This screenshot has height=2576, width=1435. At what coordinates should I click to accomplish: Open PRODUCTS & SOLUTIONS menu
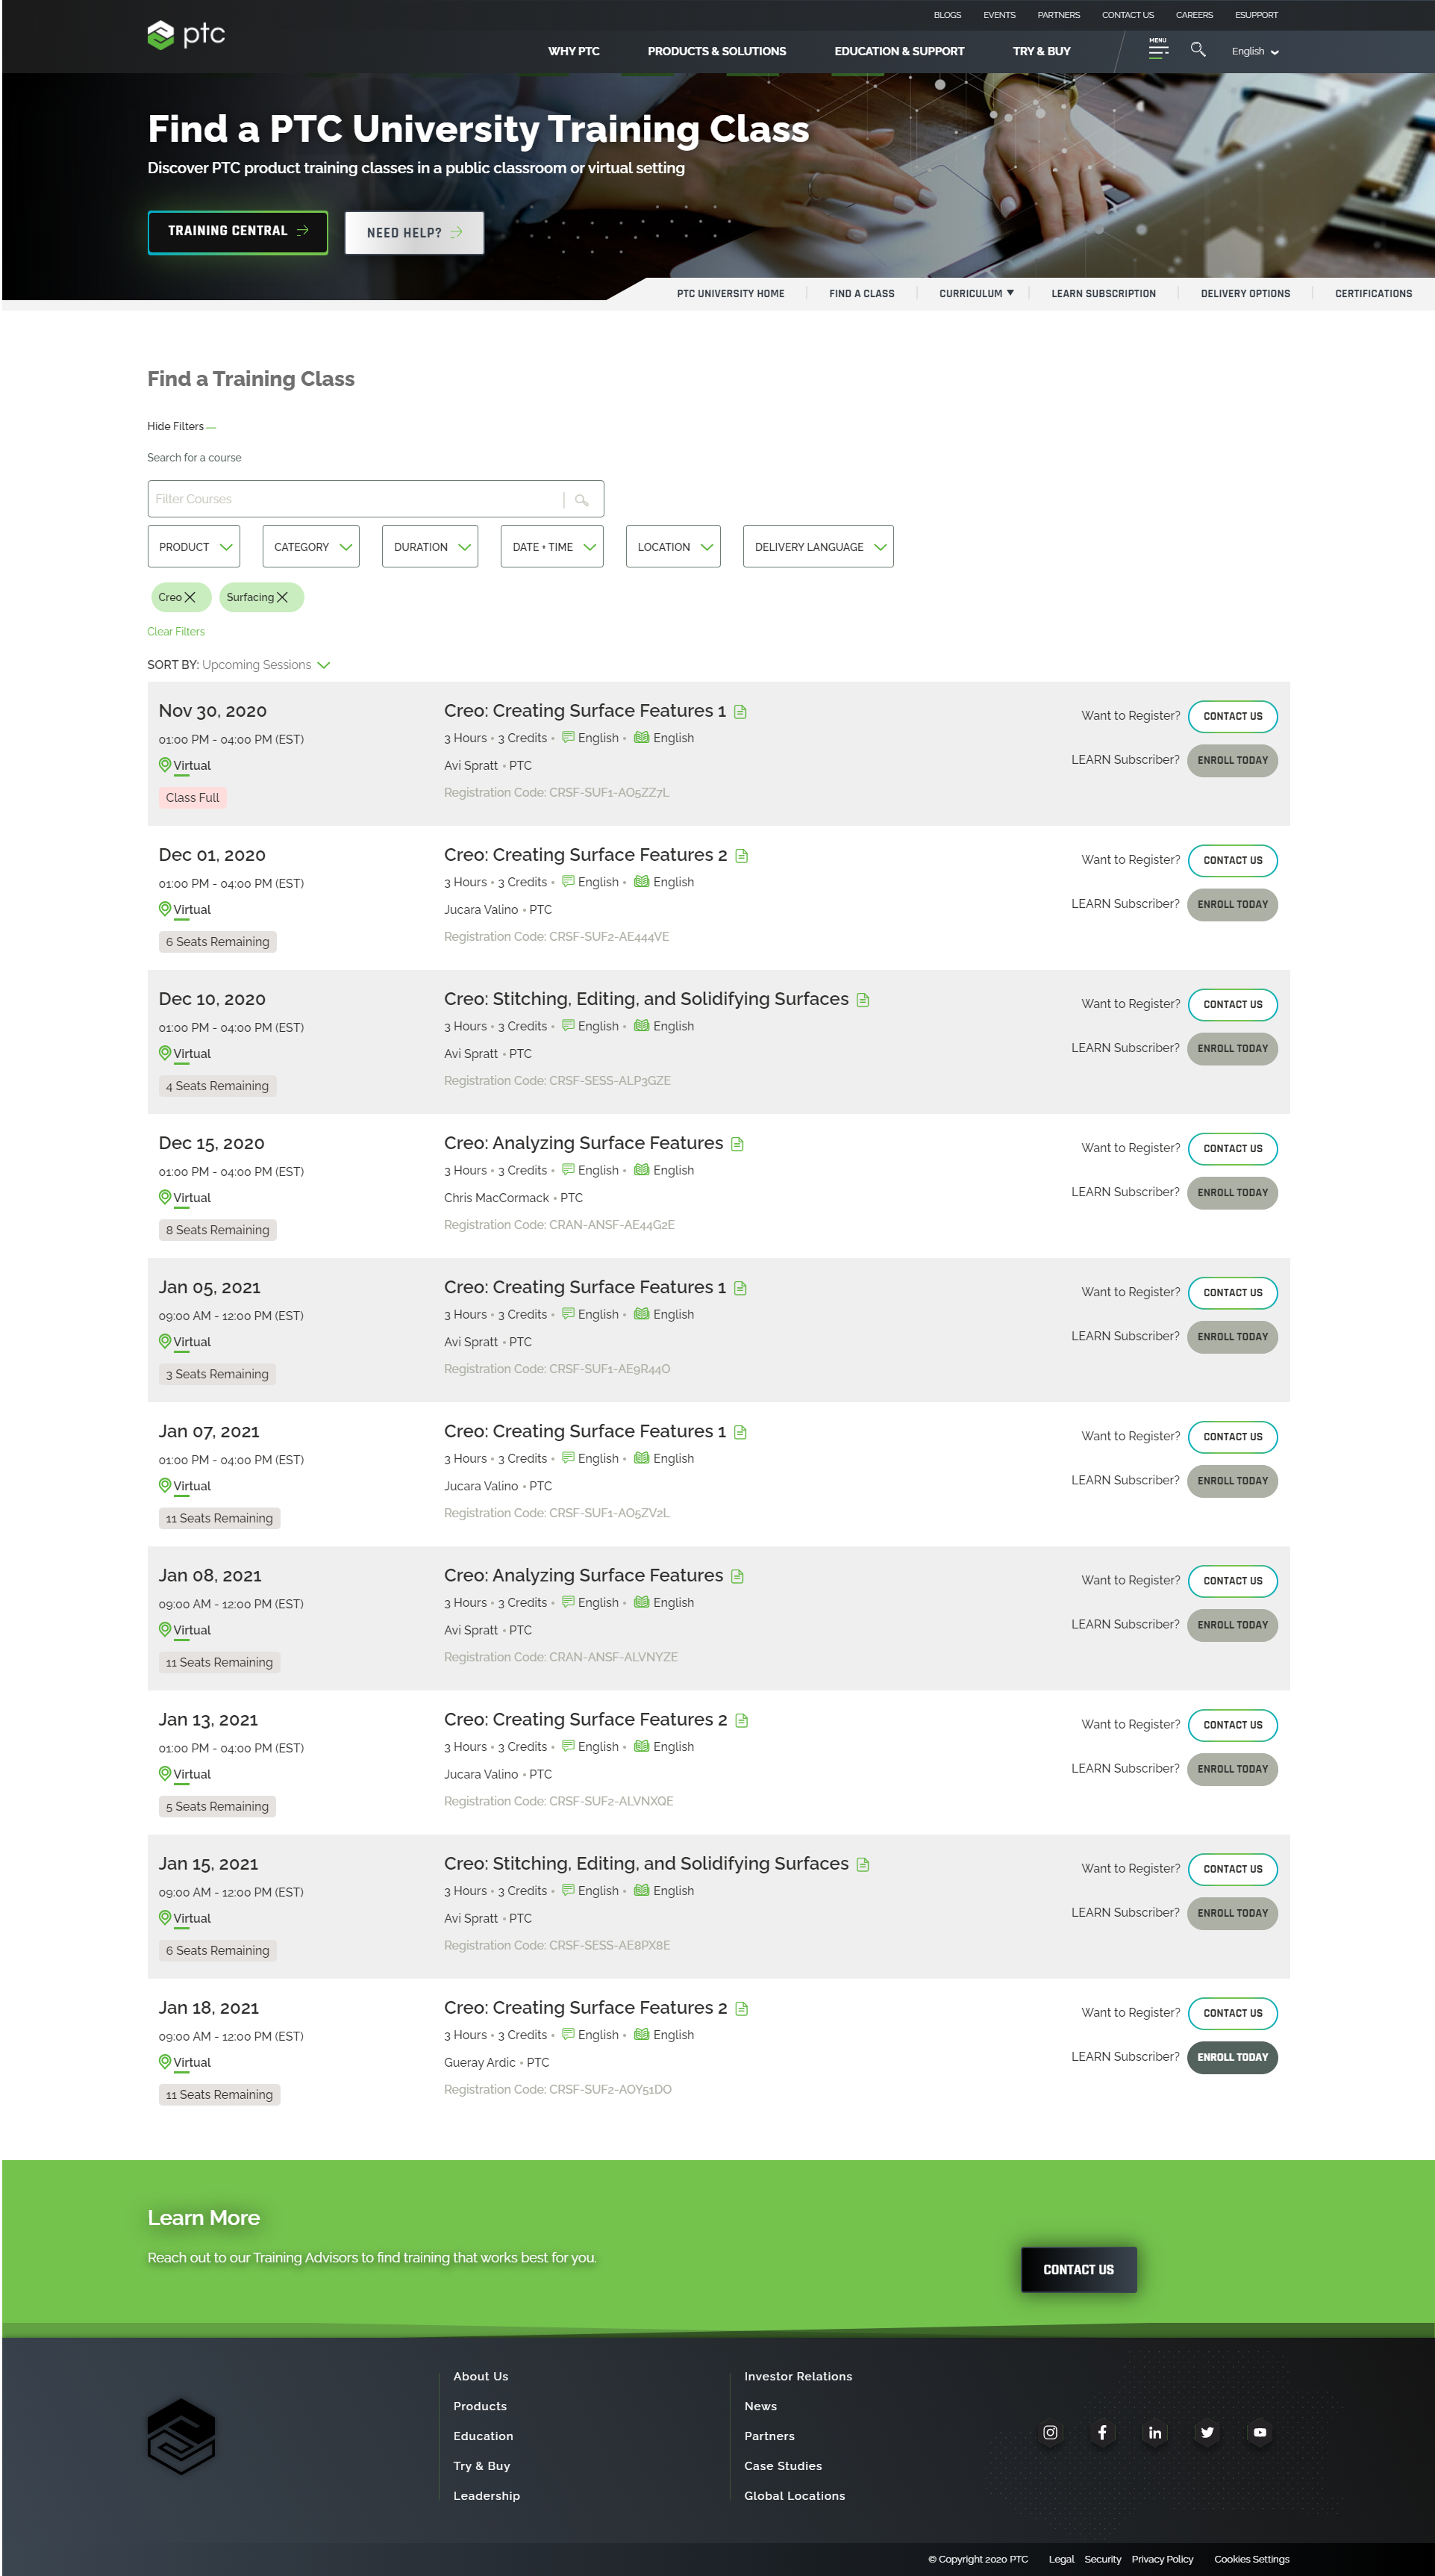pyautogui.click(x=716, y=51)
